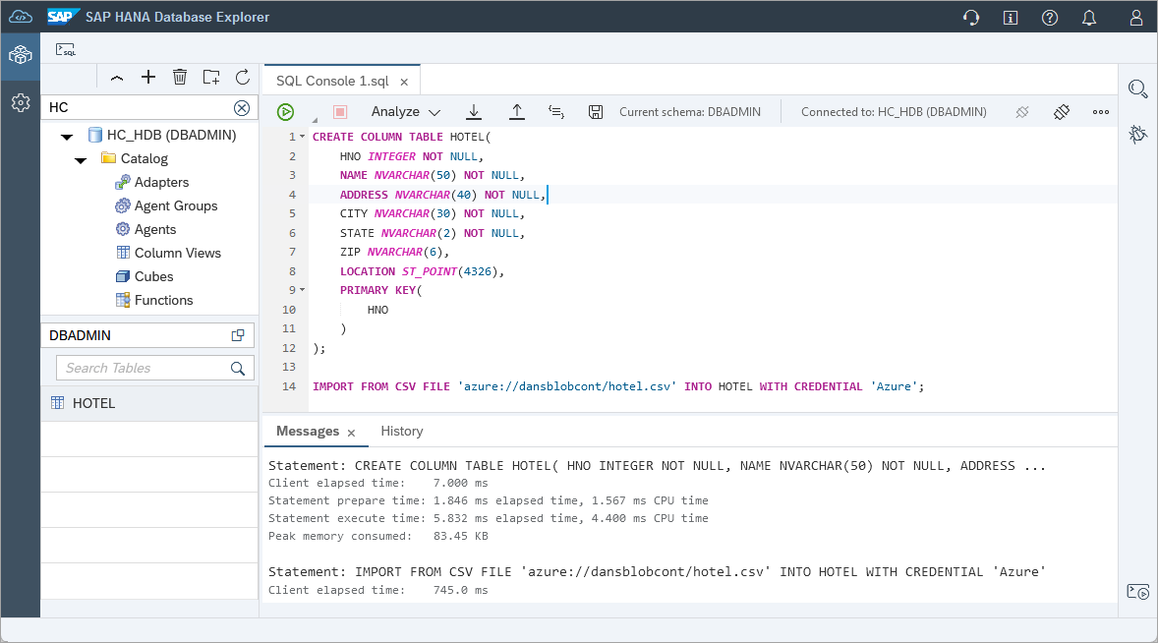Open schema chooser icon beside DBADMIN
The height and width of the screenshot is (643, 1158).
[x=238, y=335]
